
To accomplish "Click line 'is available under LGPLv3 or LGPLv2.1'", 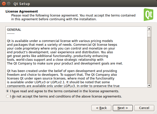I will pos(58,82).
